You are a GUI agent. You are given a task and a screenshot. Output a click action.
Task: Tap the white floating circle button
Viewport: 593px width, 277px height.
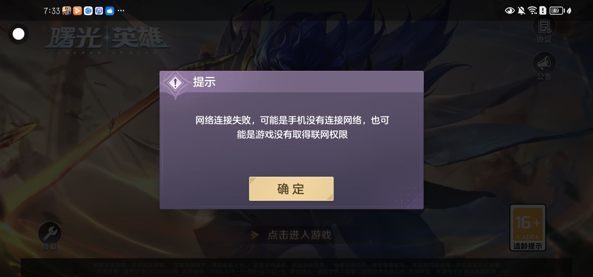pos(18,34)
